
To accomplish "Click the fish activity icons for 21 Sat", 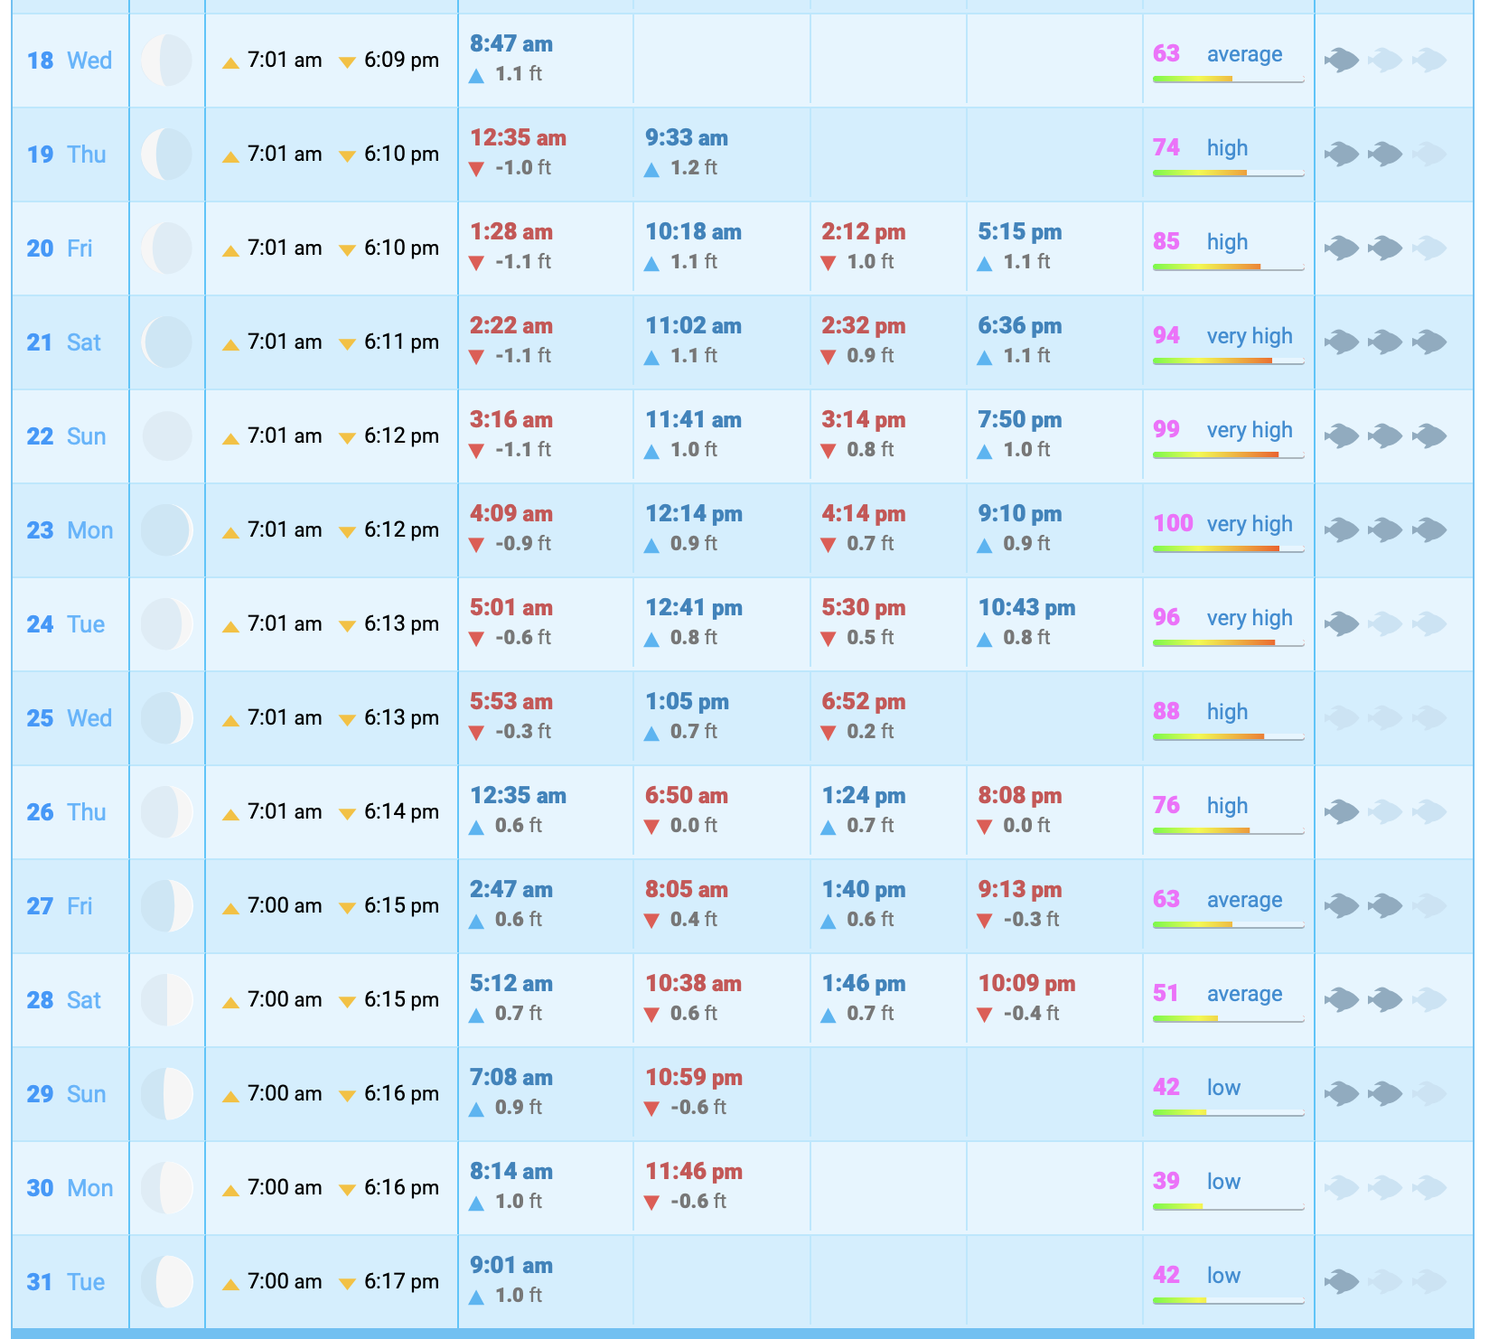I will pos(1385,342).
